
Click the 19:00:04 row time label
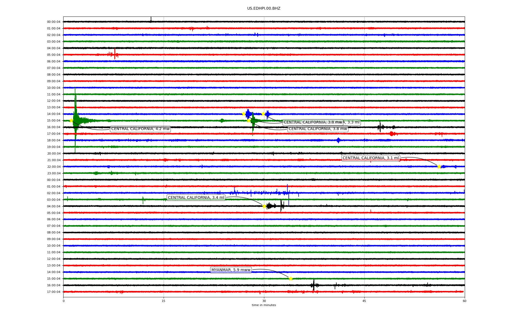point(54,147)
